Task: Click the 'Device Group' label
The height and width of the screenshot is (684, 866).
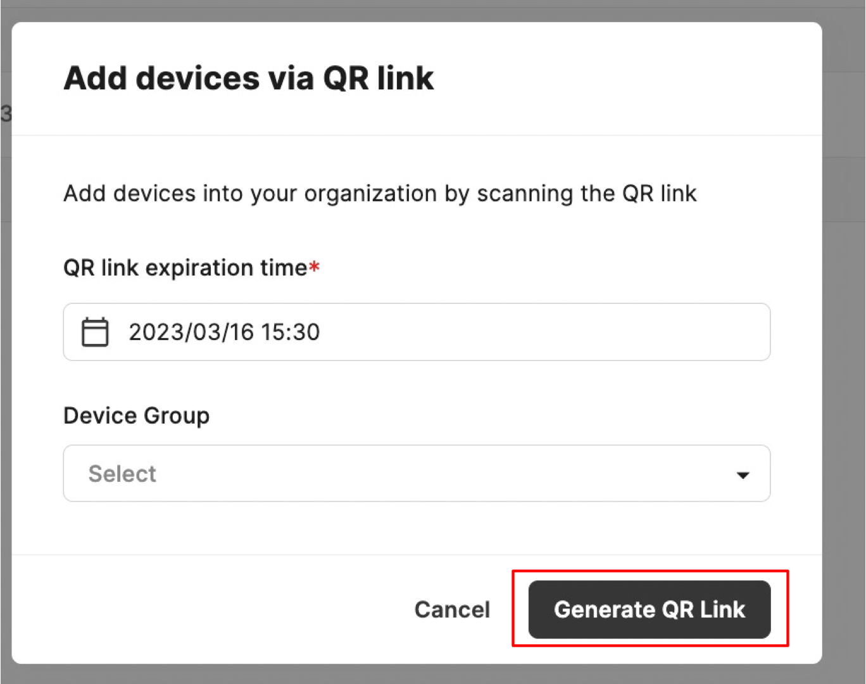Action: tap(136, 415)
